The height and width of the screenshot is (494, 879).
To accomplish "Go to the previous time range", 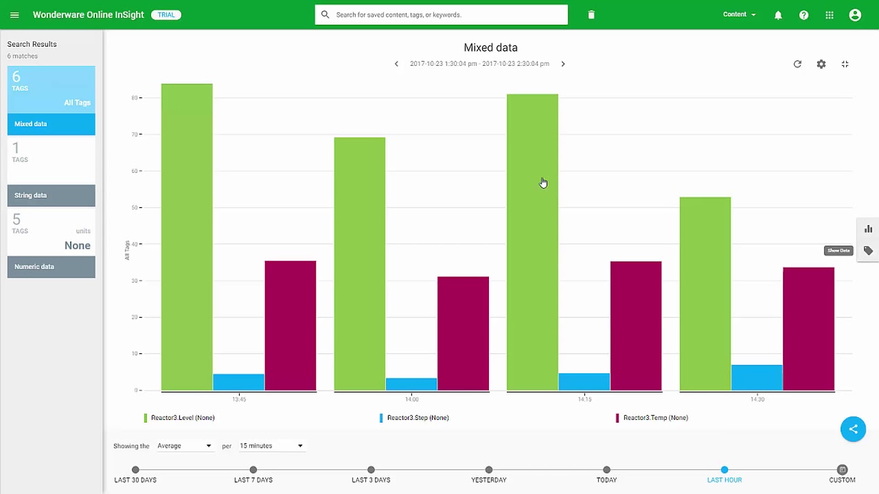I will pyautogui.click(x=396, y=64).
